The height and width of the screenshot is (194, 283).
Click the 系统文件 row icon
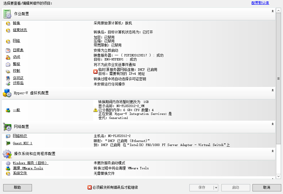8,173
